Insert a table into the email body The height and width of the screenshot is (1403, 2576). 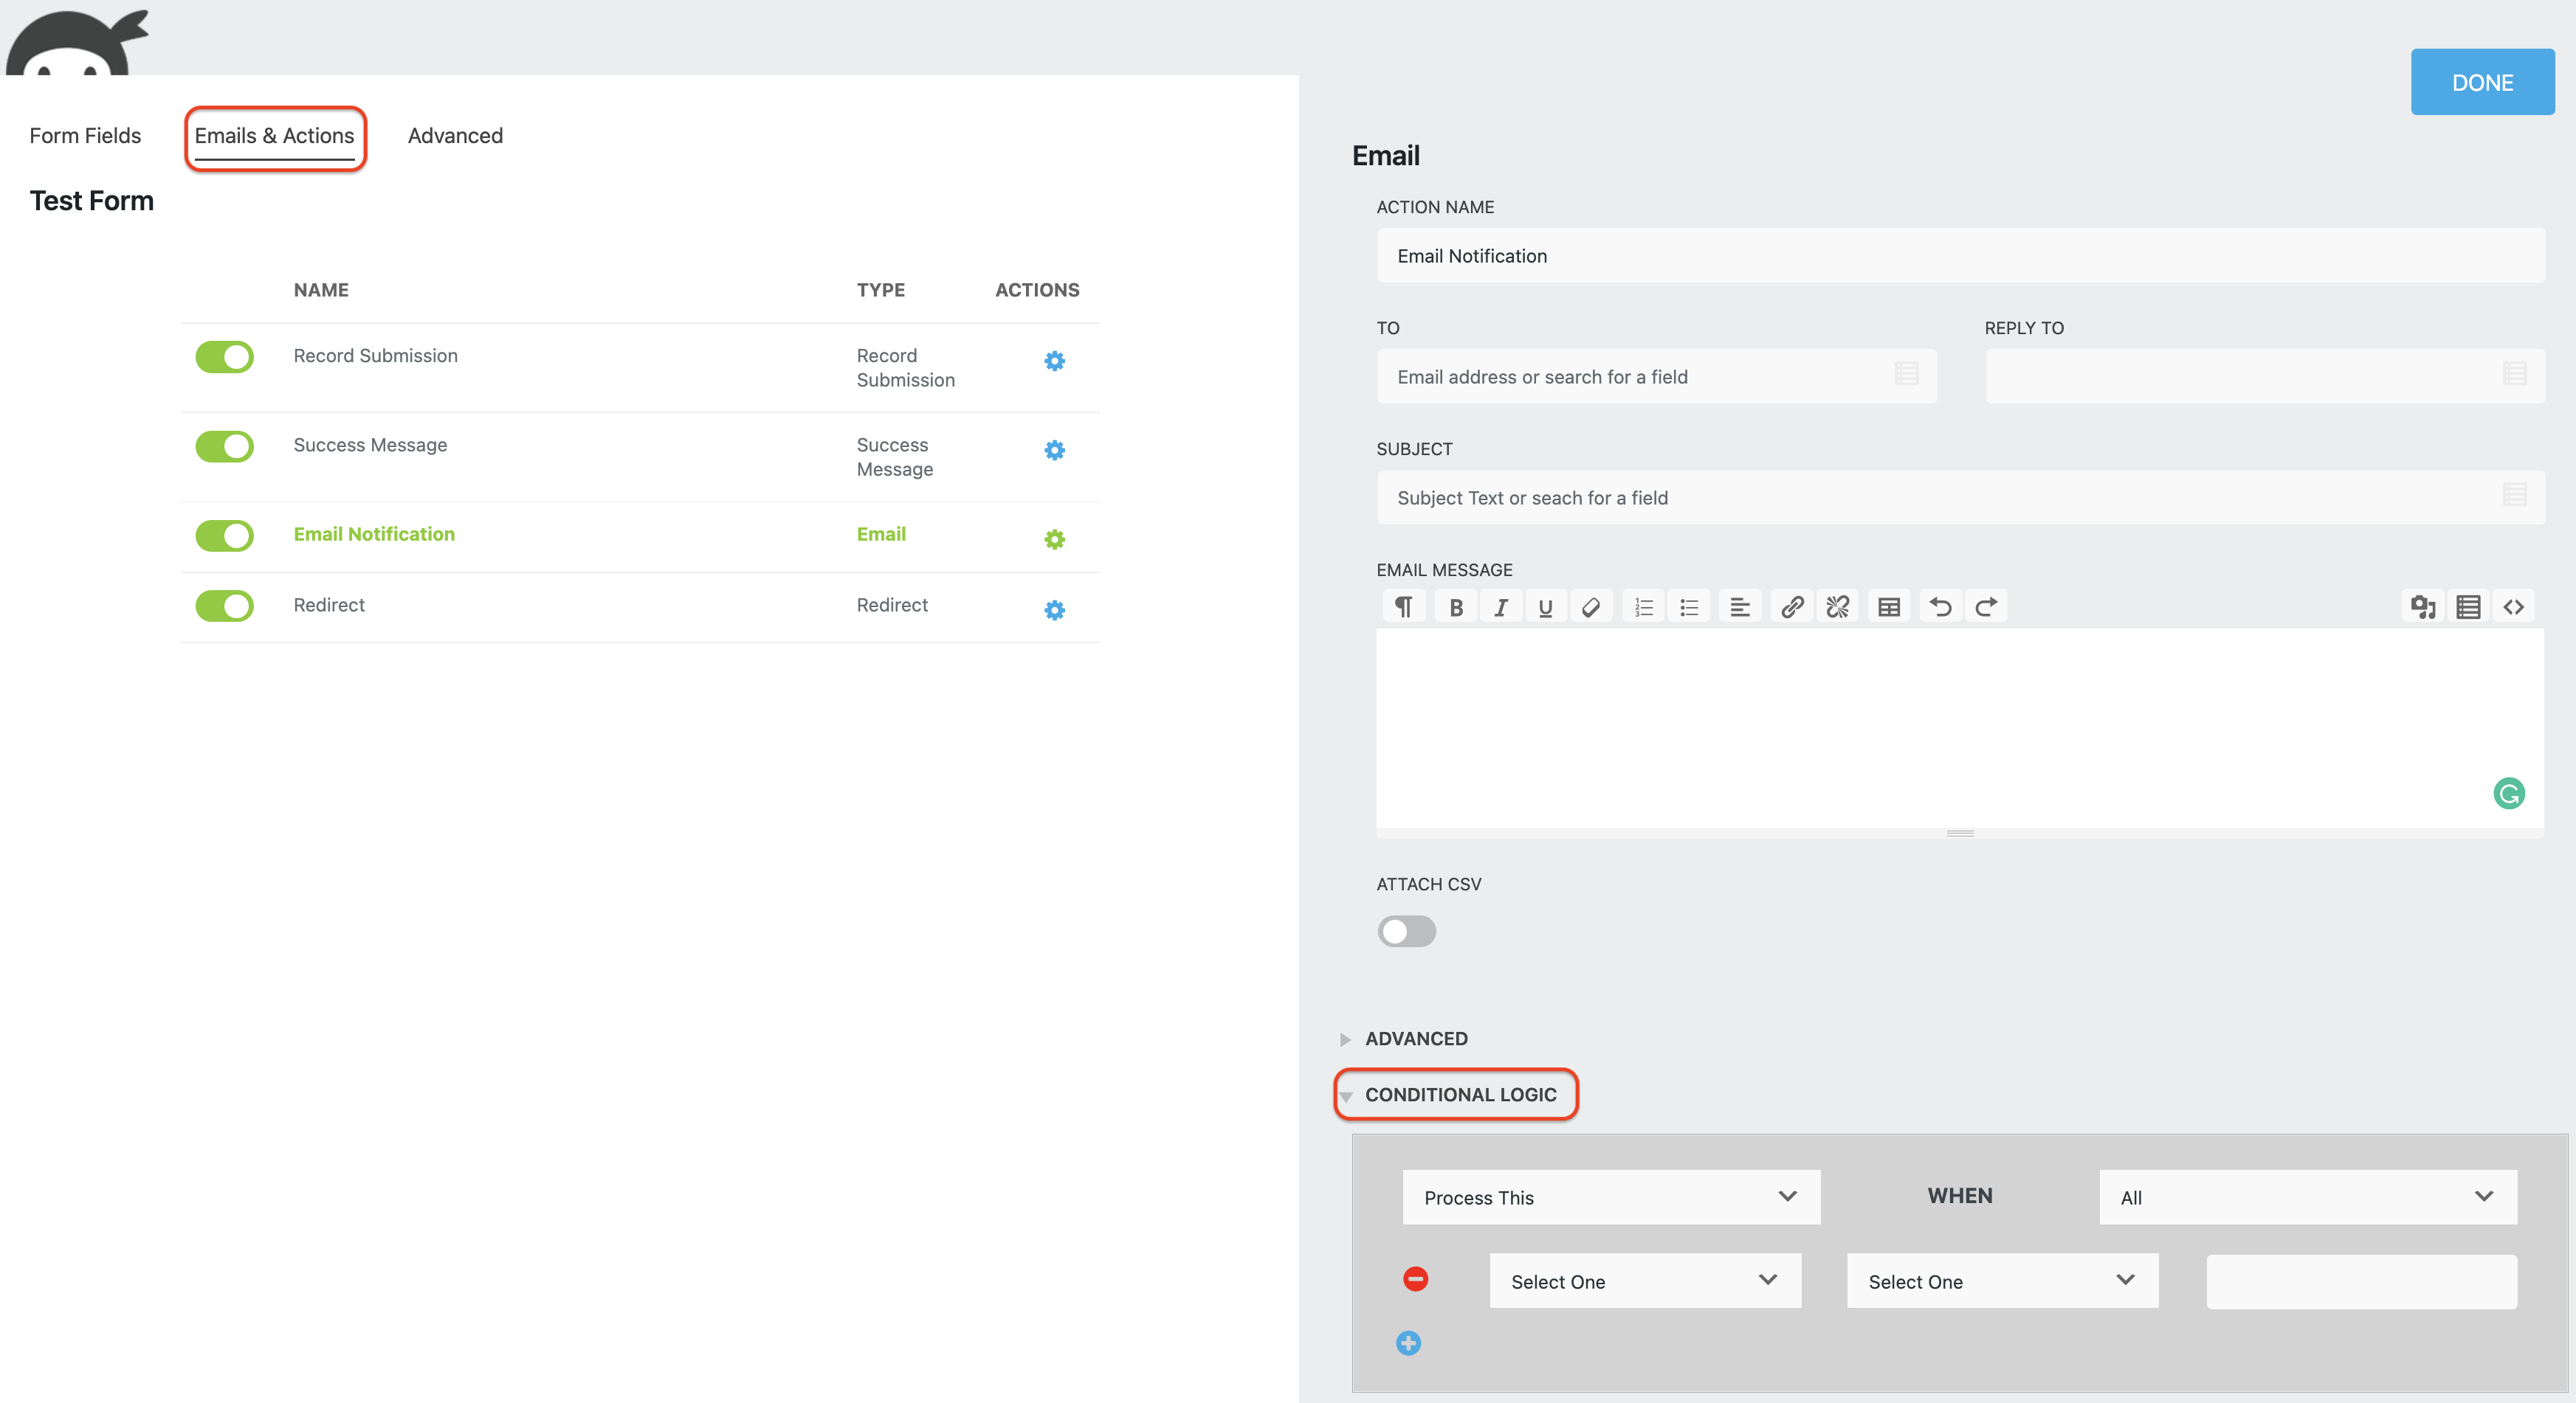[x=1889, y=606]
